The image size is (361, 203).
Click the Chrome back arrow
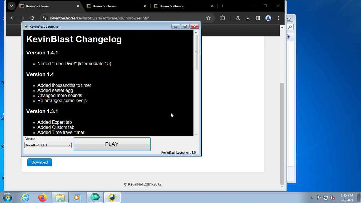[x=12, y=18]
